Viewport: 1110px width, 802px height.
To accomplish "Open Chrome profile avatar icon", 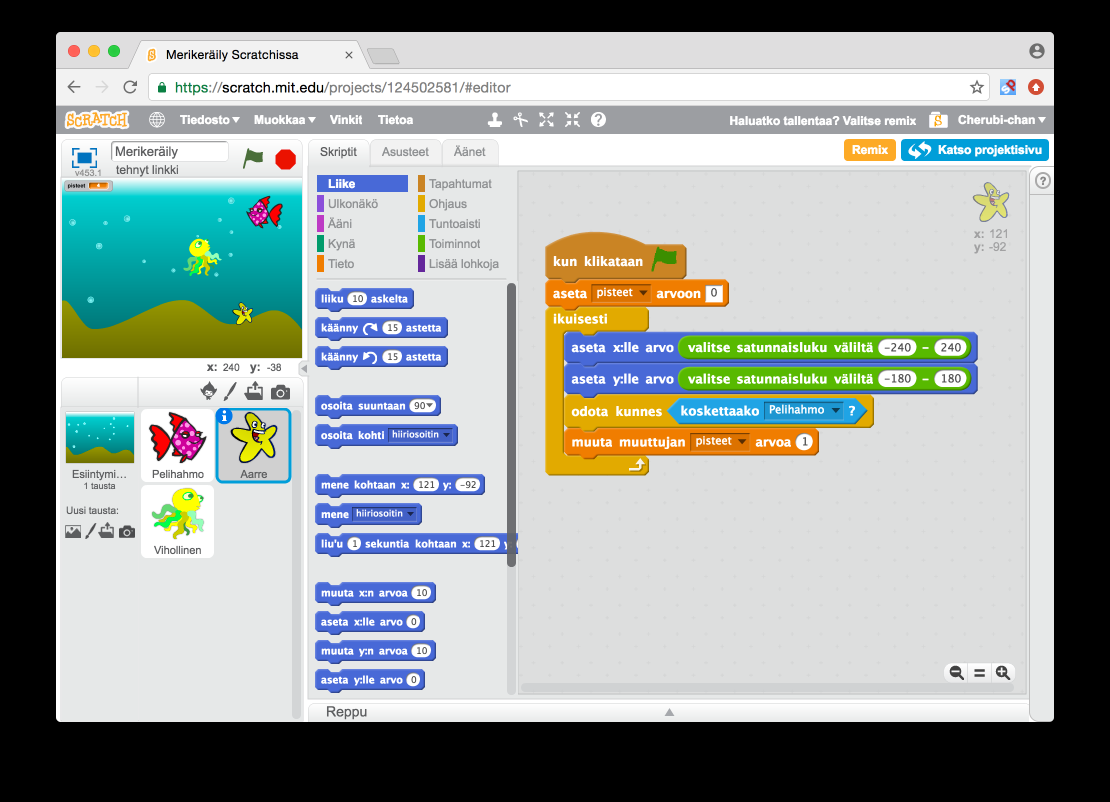I will coord(1036,51).
